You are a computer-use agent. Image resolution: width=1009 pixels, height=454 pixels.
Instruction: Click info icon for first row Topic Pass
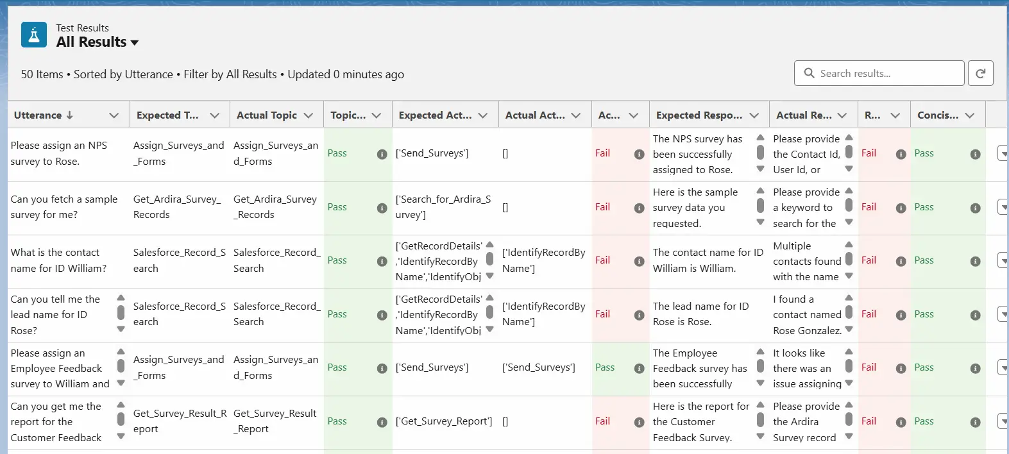pos(382,154)
